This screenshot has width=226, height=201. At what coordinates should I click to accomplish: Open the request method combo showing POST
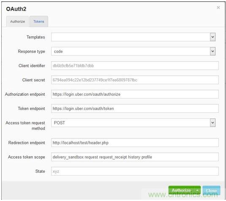click(133, 123)
